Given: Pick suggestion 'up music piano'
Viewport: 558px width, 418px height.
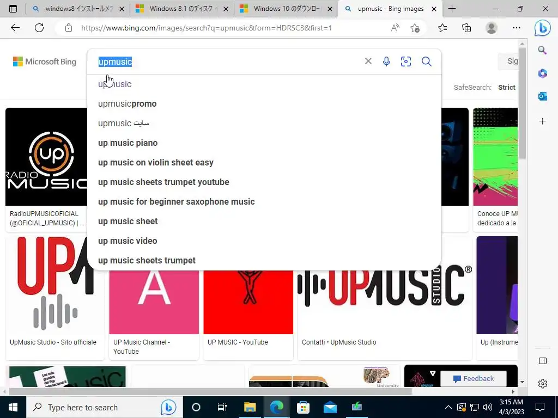Looking at the screenshot, I should [x=264, y=143].
